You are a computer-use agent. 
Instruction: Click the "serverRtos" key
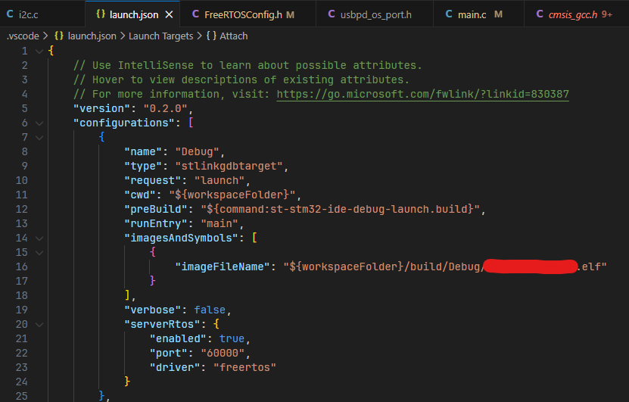coord(162,324)
